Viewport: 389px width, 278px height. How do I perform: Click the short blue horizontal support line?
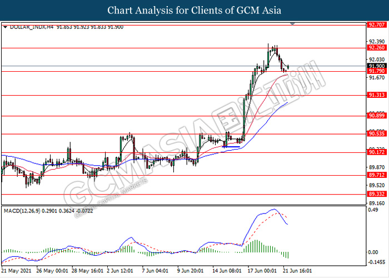(x=231, y=147)
